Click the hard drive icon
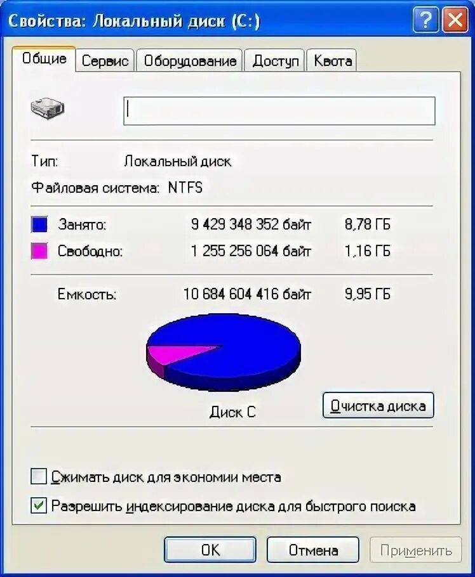 point(47,108)
